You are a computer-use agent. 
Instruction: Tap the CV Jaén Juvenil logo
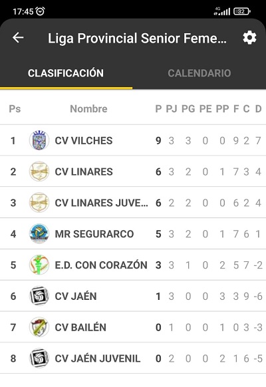39,358
